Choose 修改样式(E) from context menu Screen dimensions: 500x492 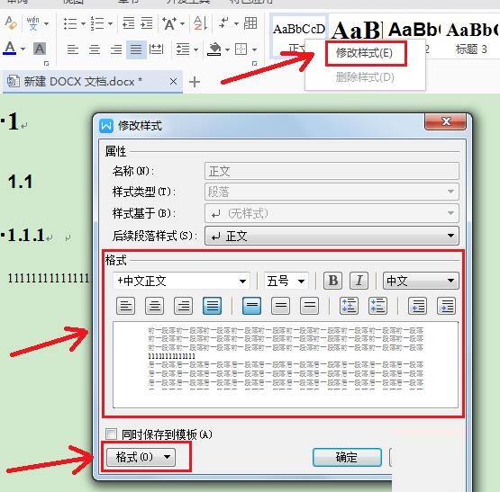coord(365,53)
